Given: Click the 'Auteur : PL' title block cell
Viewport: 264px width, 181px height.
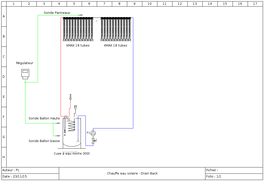Looking at the screenshot, I should click(30, 170).
